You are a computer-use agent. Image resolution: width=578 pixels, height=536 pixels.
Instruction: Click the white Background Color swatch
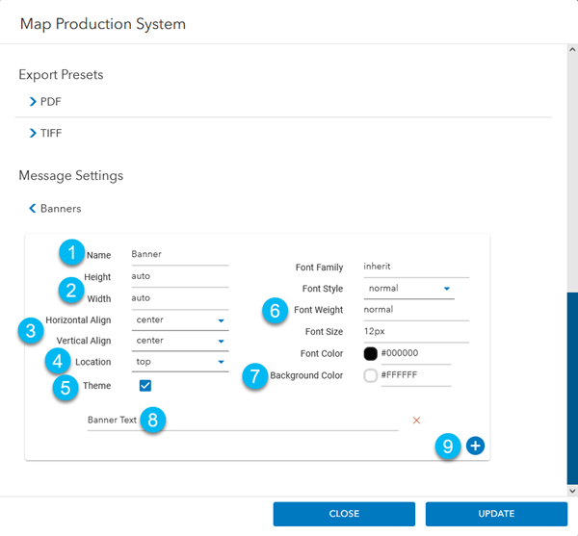371,375
